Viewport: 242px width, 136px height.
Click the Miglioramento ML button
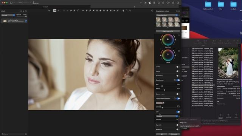168,31
